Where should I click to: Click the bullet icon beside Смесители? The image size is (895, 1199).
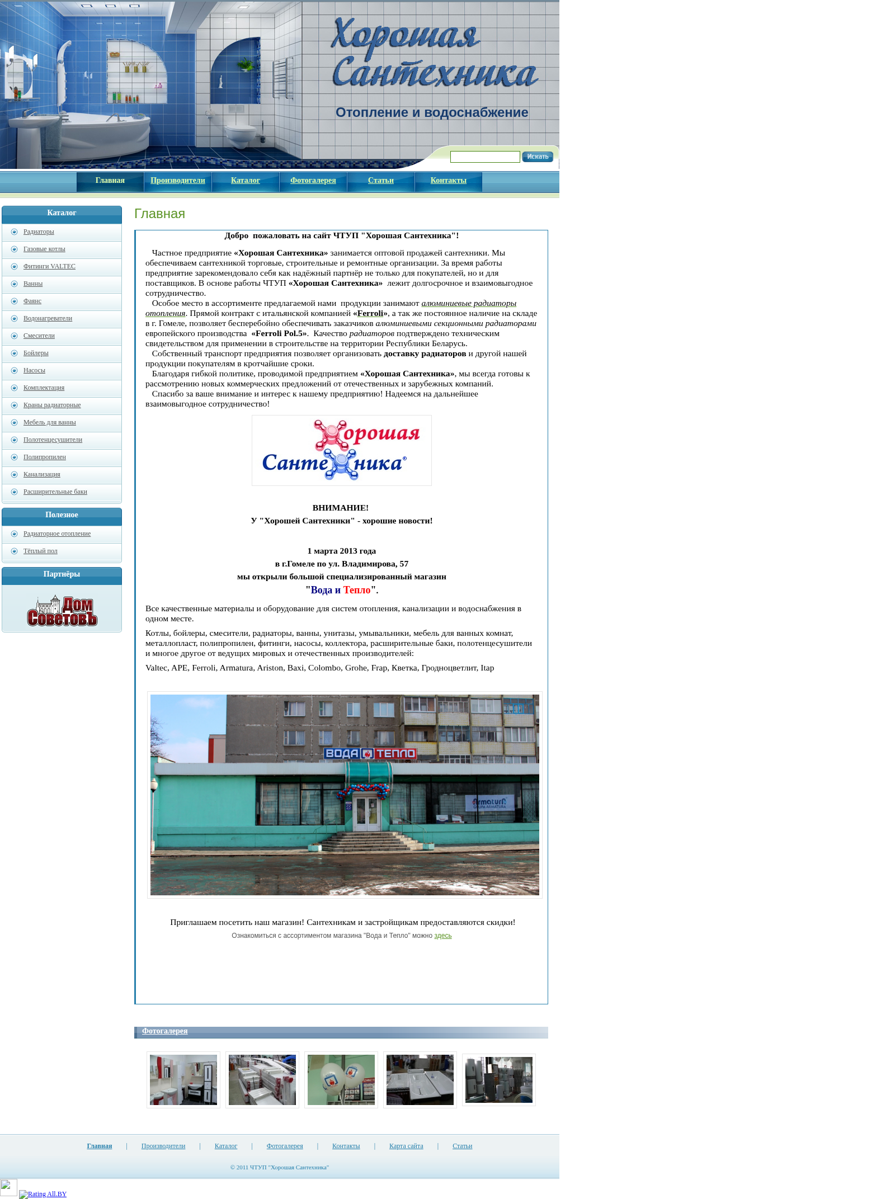[x=14, y=336]
